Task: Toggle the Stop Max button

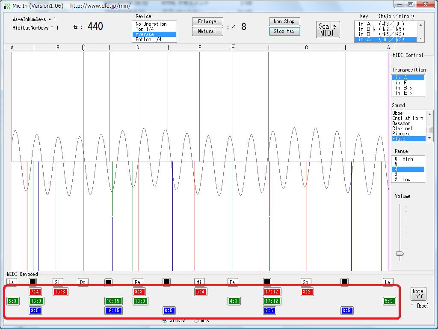Action: tap(284, 31)
